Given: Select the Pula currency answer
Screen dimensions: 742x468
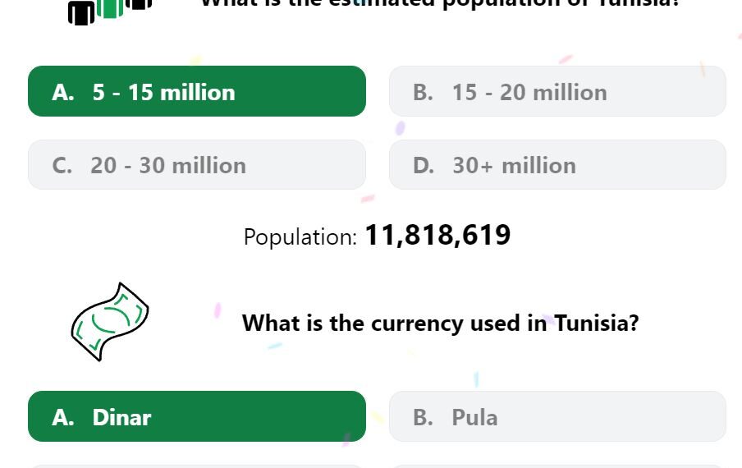Looking at the screenshot, I should coord(557,416).
